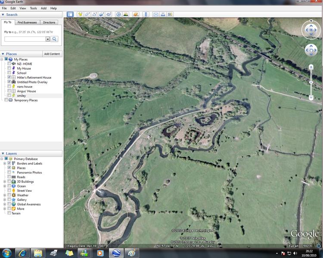Open the Tools menu
Screen dimensions: 323x258
[x=34, y=8]
